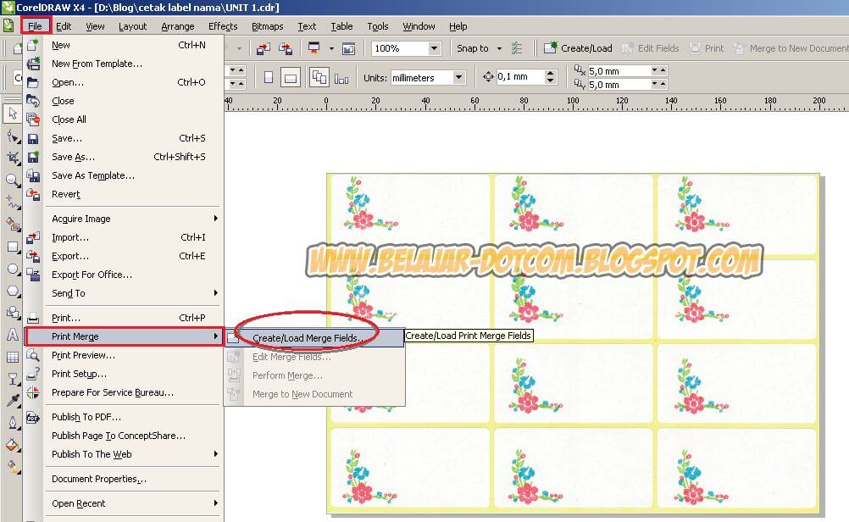849x522 pixels.
Task: Select the Interactive Fill tool in toolbox
Action: coord(12,467)
